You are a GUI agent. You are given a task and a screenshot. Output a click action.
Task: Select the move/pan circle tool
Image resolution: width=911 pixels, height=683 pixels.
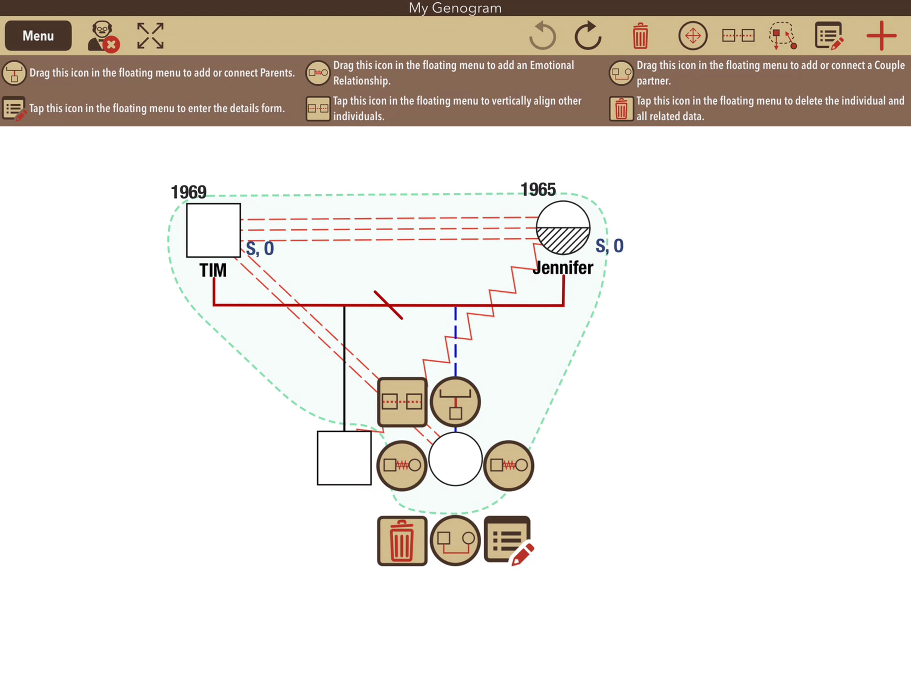coord(693,36)
